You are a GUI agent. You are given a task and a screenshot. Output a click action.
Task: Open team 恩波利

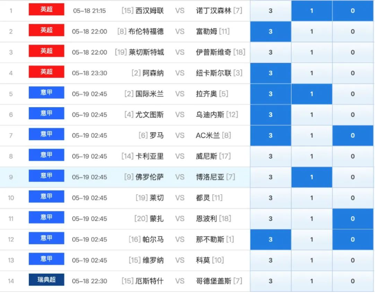pyautogui.click(x=207, y=219)
